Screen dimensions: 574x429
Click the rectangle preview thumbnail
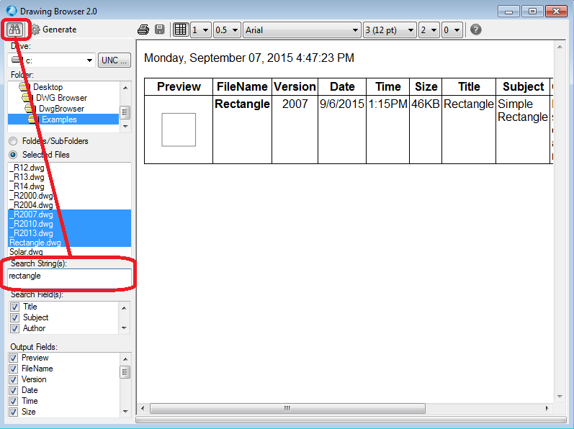[179, 130]
